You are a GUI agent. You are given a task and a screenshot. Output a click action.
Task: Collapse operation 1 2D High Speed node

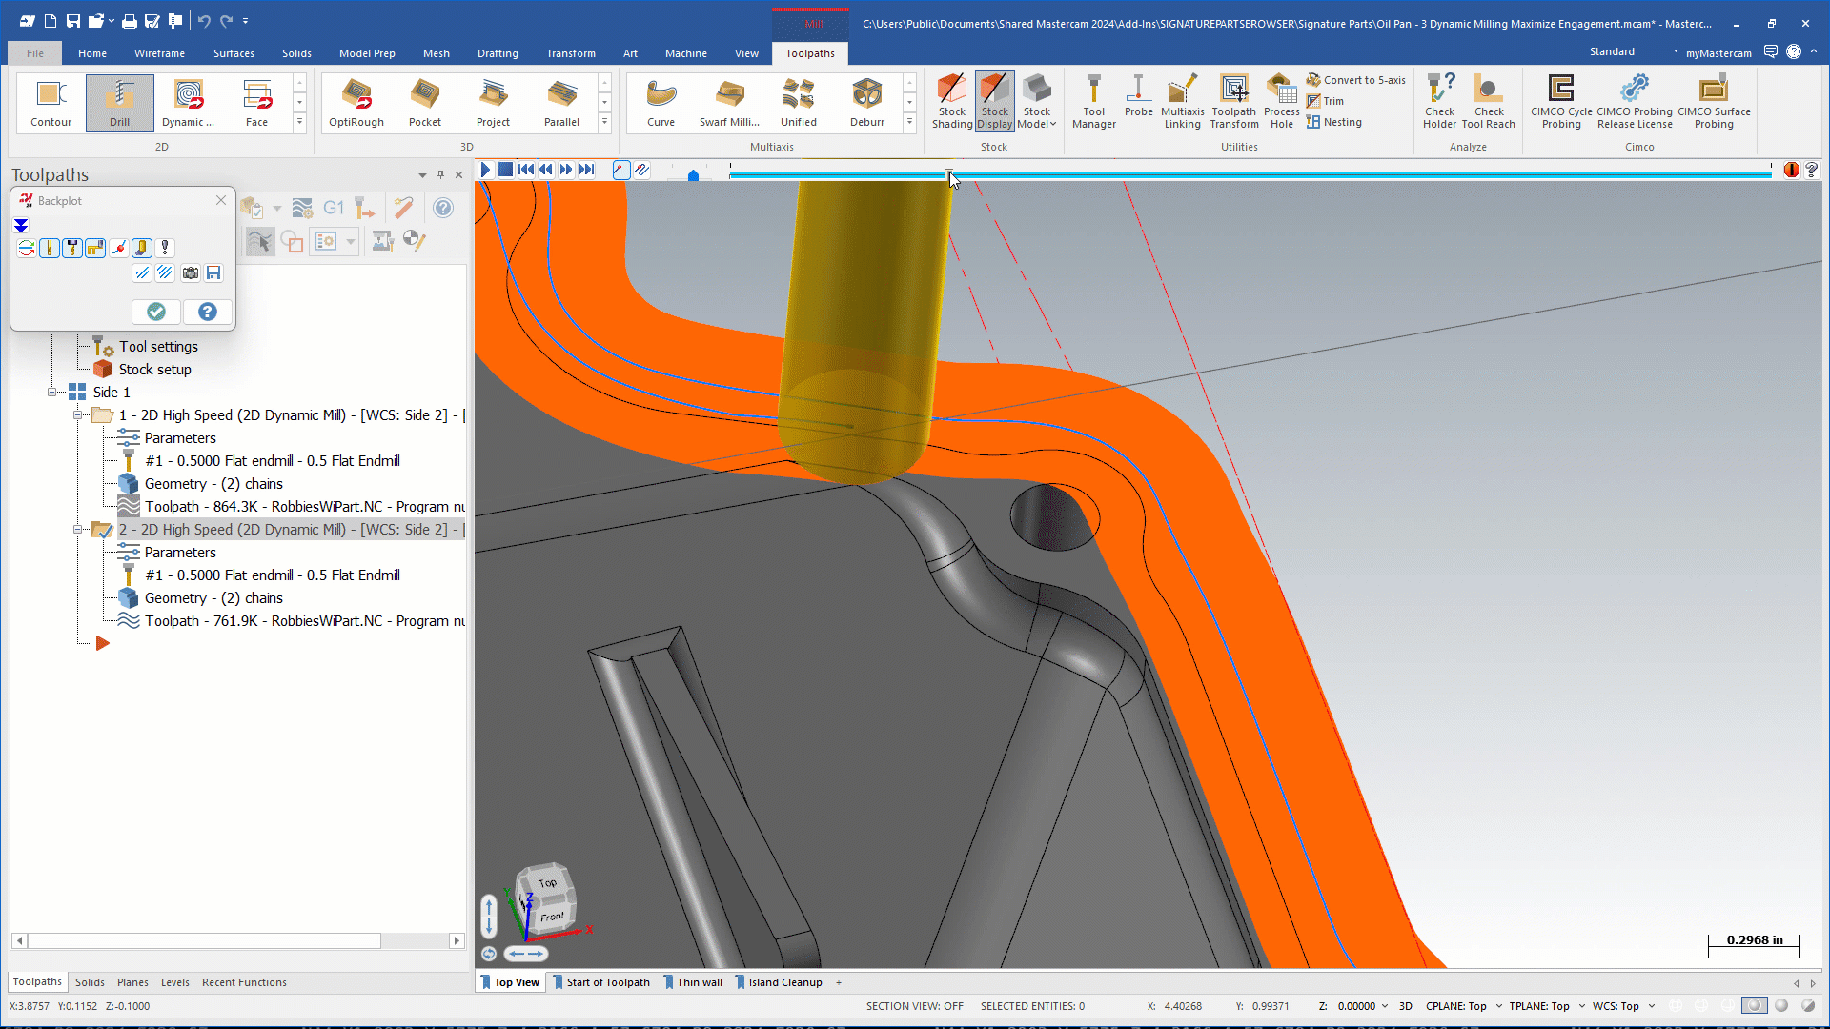tap(78, 415)
